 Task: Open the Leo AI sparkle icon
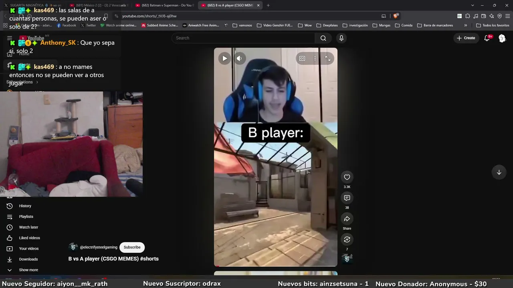point(491,16)
